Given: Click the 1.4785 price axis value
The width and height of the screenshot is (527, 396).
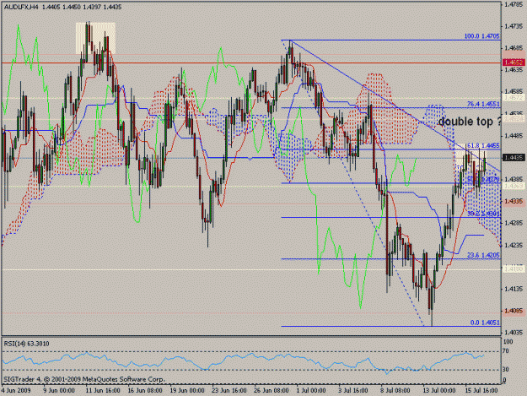Looking at the screenshot, I should pos(514,5).
